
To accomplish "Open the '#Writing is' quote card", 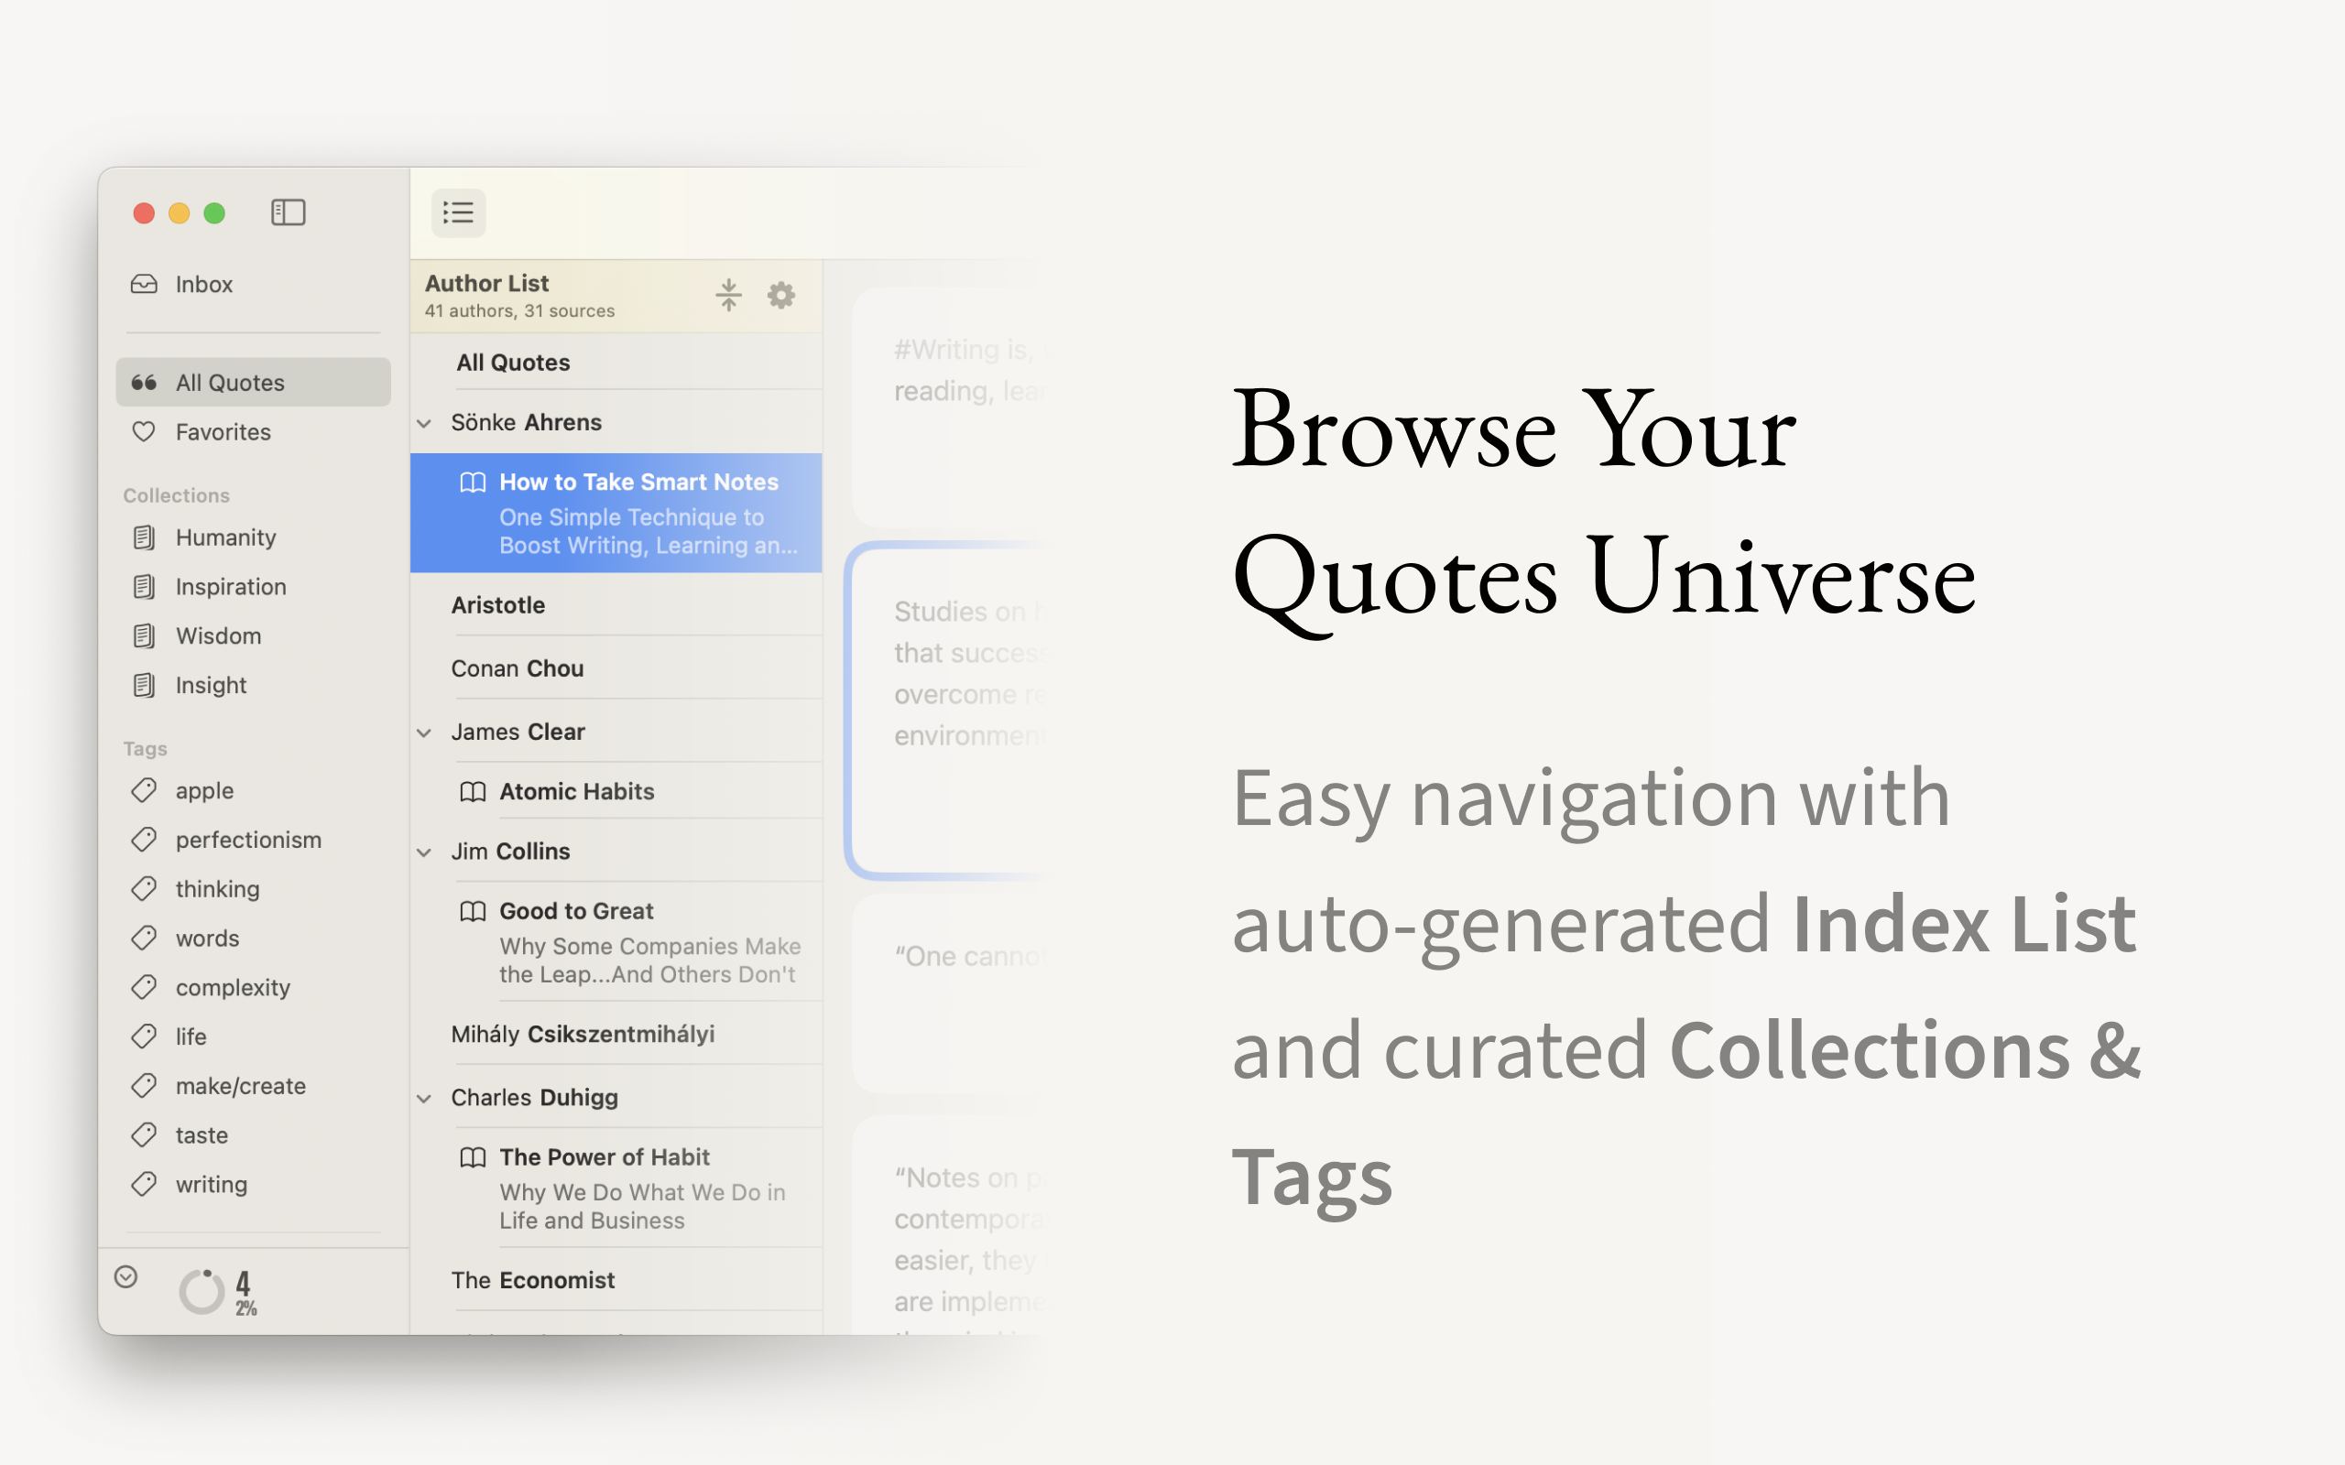I will click(948, 407).
